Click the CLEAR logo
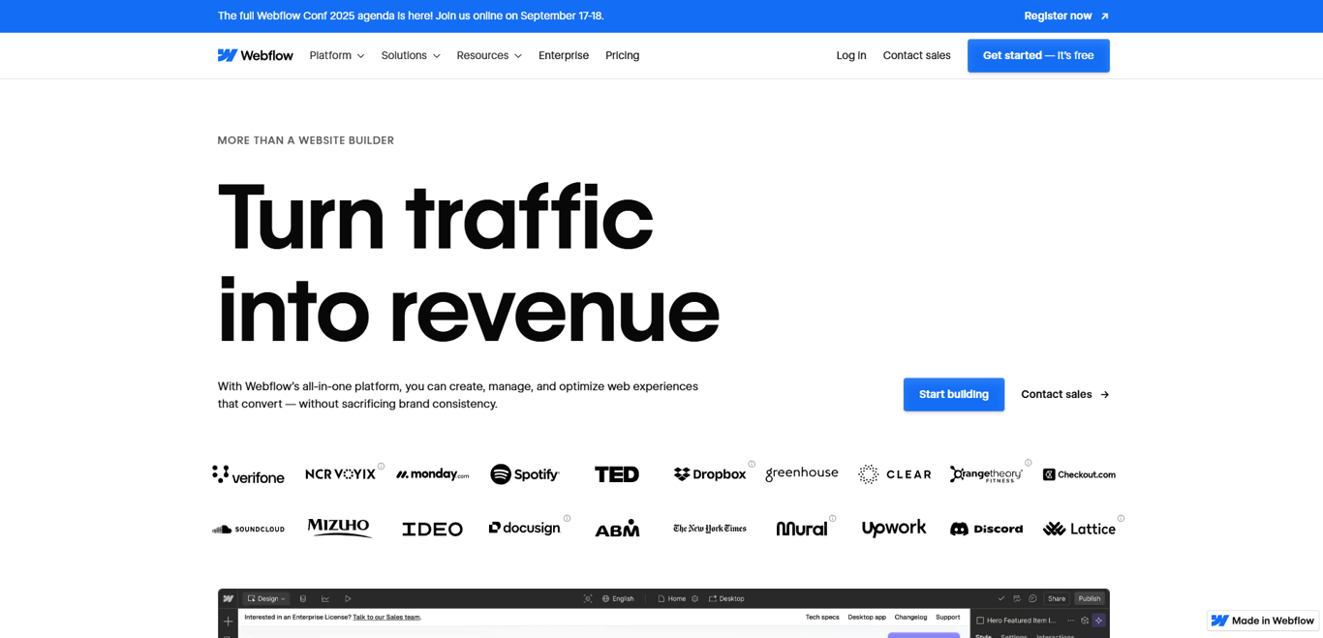Viewport: 1323px width, 638px height. point(894,474)
